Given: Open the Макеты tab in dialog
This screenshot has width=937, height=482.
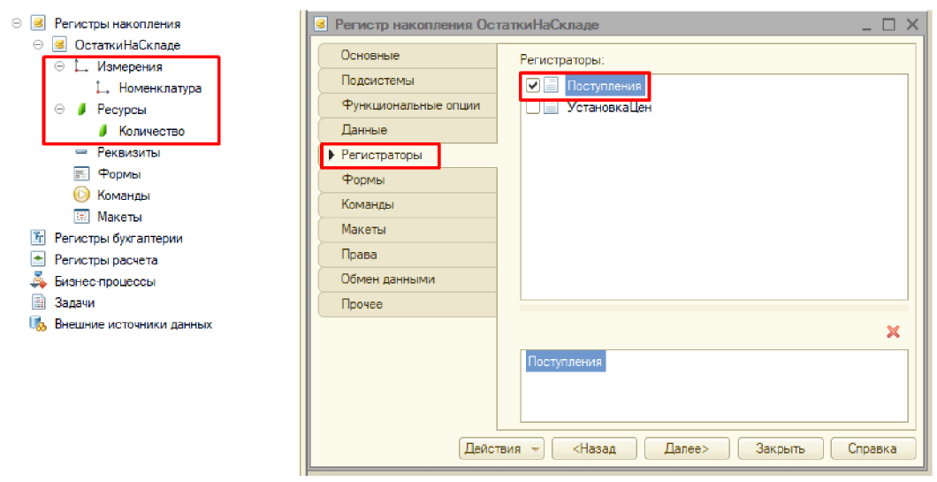Looking at the screenshot, I should [x=408, y=230].
